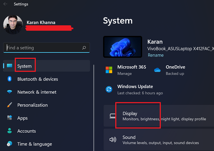The height and width of the screenshot is (151, 214).
Task: Click the Microsoft 365 logo icon
Action: pos(109,70)
